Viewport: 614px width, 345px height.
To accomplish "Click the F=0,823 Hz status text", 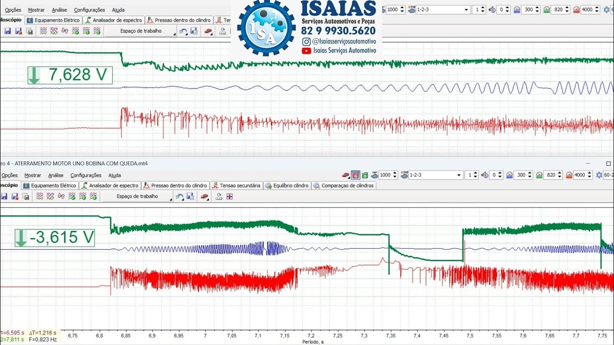I will pos(43,339).
